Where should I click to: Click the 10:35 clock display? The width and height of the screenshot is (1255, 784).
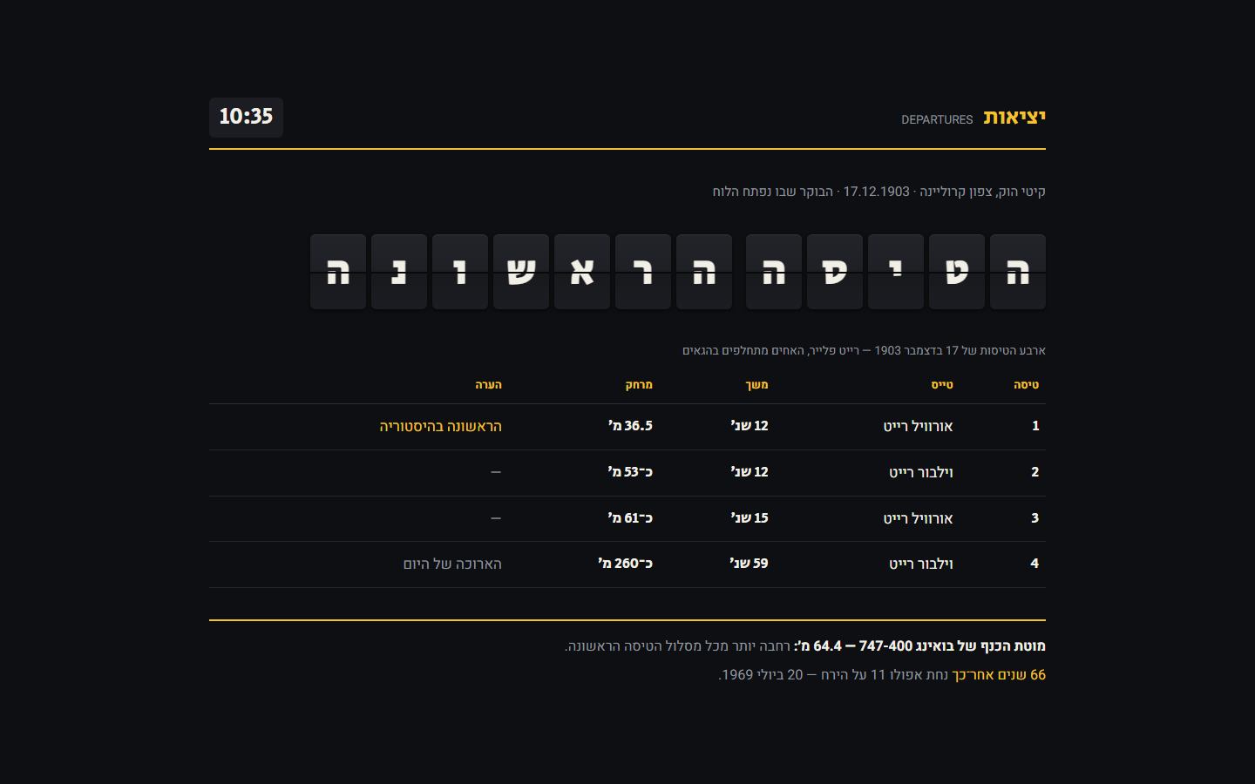(x=246, y=117)
